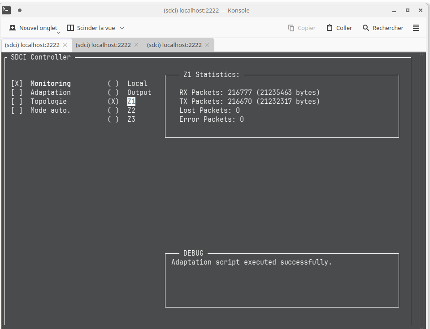Switch to the second localhost:2222 tab
Image resolution: width=430 pixels, height=329 pixels.
tap(103, 45)
